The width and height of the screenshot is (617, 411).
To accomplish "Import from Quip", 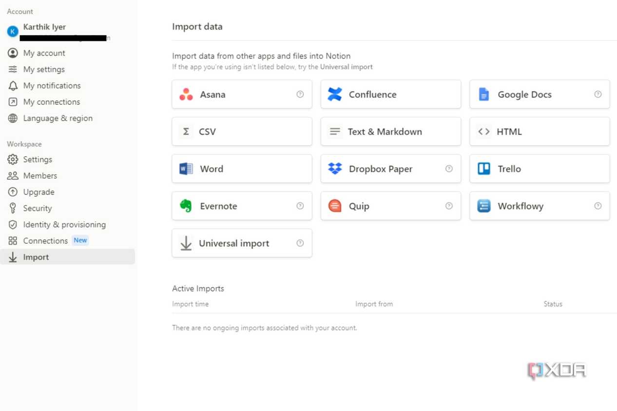I will [x=391, y=206].
